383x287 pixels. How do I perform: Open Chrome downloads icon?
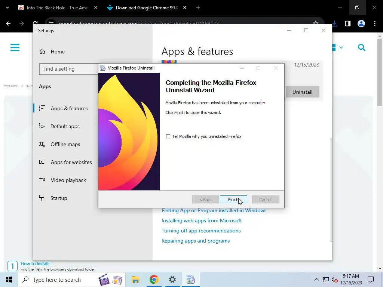click(335, 24)
